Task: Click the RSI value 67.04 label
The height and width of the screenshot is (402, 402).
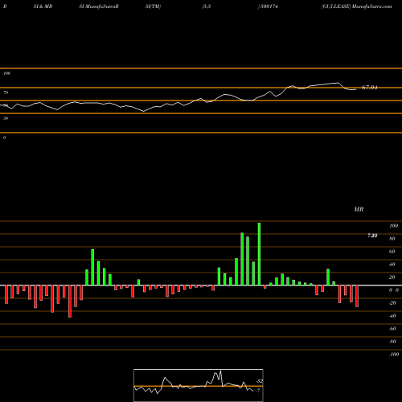Action: click(x=370, y=88)
